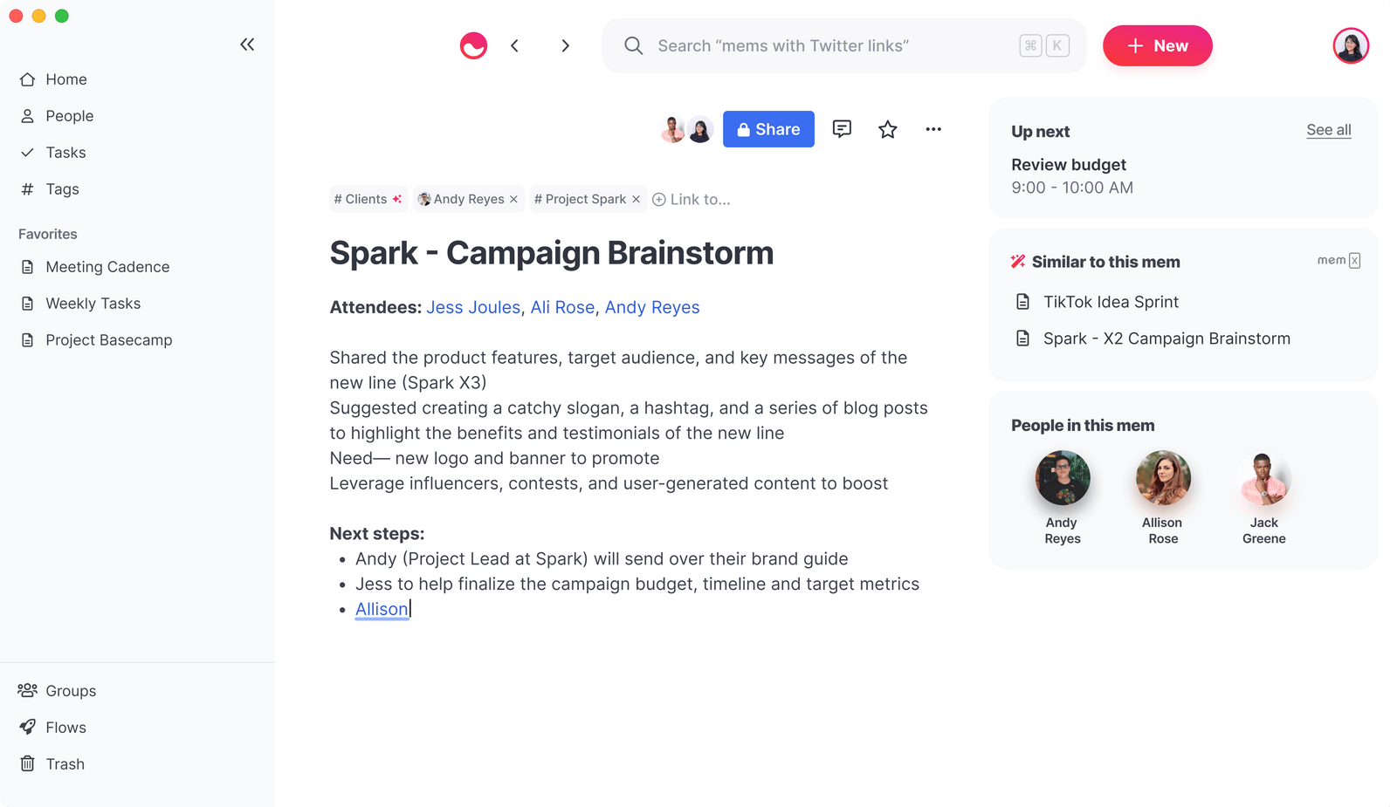Open the TikTok Idea Sprint mem
1397x807 pixels.
pyautogui.click(x=1111, y=302)
